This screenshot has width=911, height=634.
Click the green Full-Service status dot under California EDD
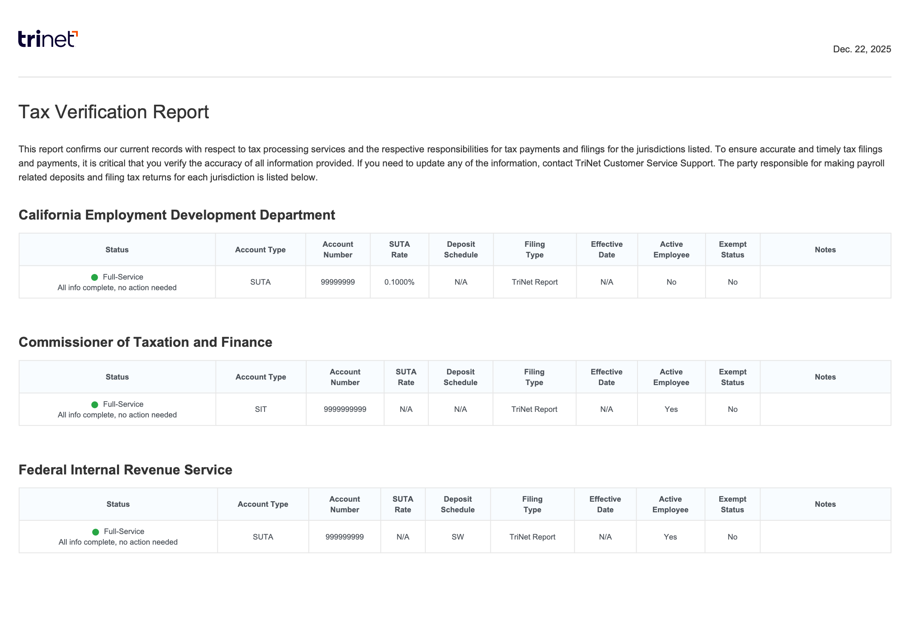94,277
